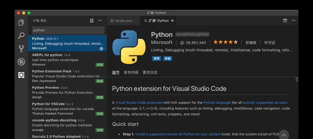Open the Search view in activity bar
Screen dimensions: 313x139
21,35
